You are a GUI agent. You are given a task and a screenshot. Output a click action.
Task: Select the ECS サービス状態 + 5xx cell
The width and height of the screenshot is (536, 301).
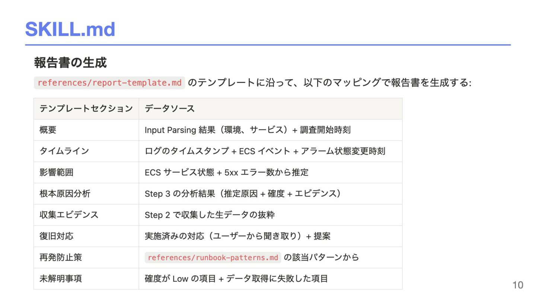tap(271, 172)
